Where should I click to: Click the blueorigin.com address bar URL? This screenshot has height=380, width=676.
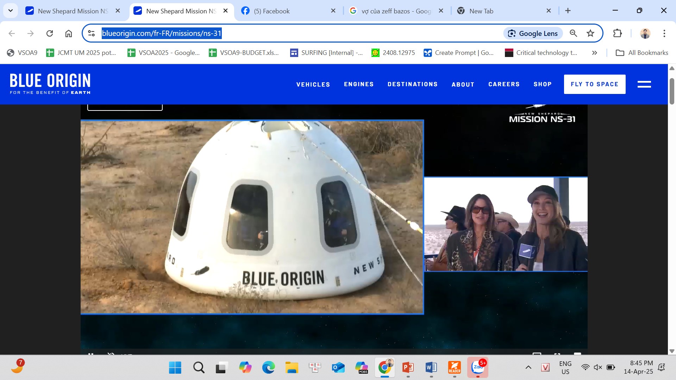pos(162,33)
